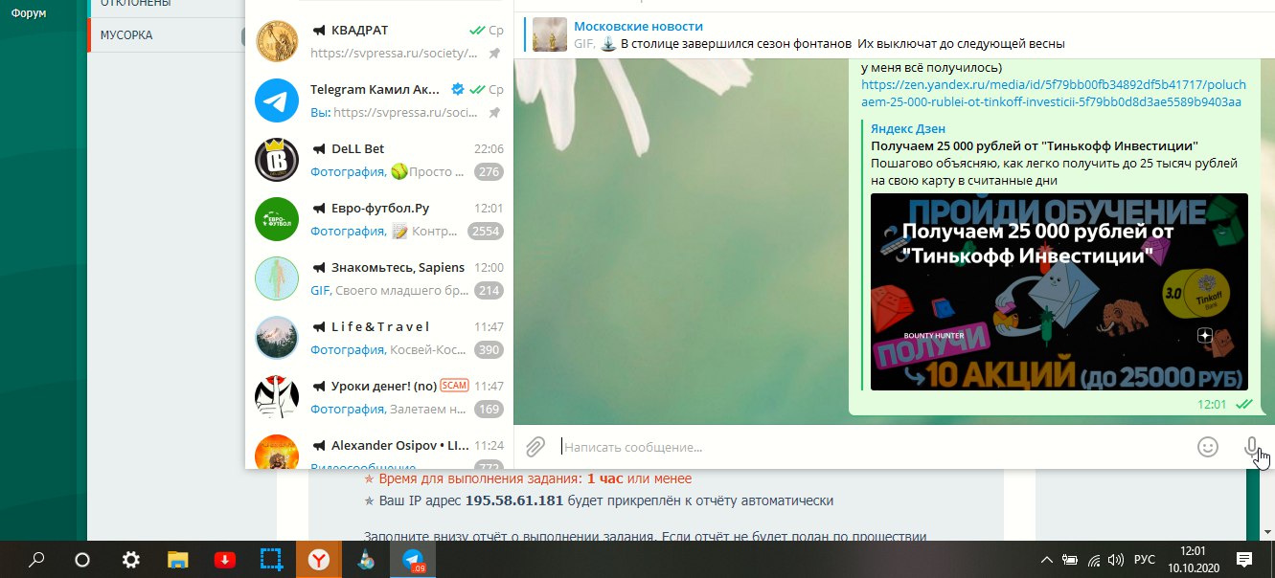1275x578 pixels.
Task: Click network icon in system tray
Action: pyautogui.click(x=1092, y=560)
